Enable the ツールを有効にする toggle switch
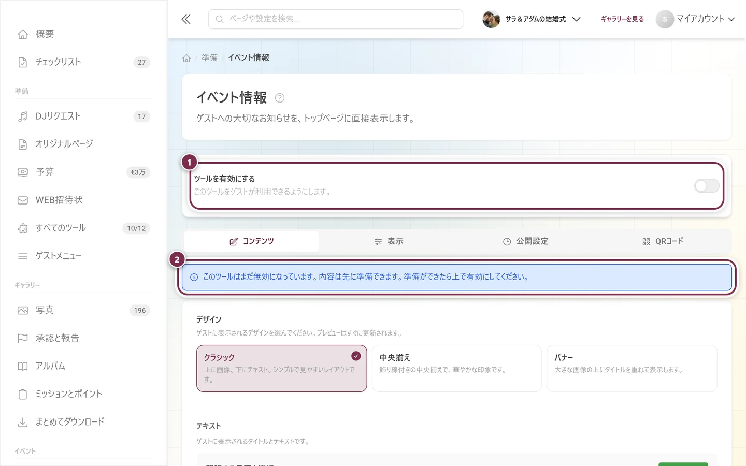Viewport: 746px width, 466px height. point(707,186)
